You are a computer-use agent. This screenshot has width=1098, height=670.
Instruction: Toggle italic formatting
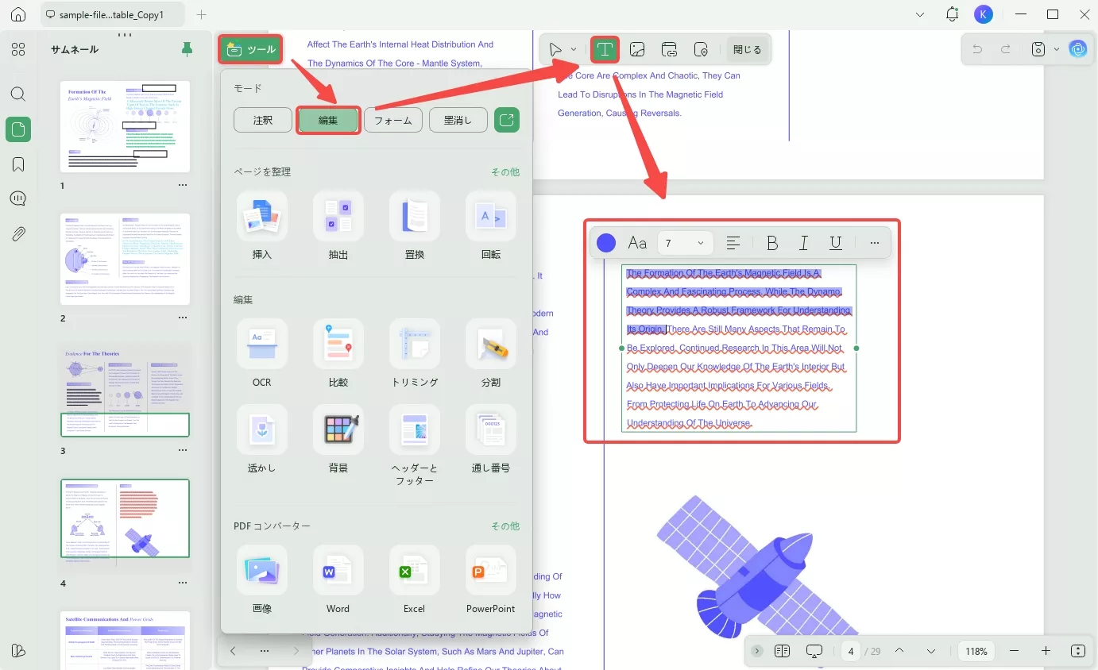click(x=803, y=243)
